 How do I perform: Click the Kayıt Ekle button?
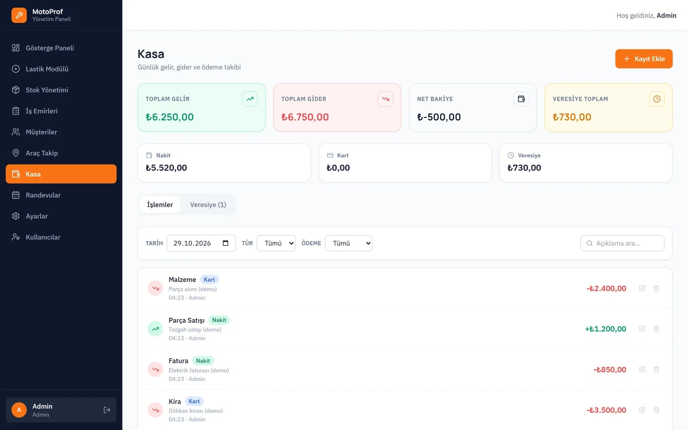[644, 59]
